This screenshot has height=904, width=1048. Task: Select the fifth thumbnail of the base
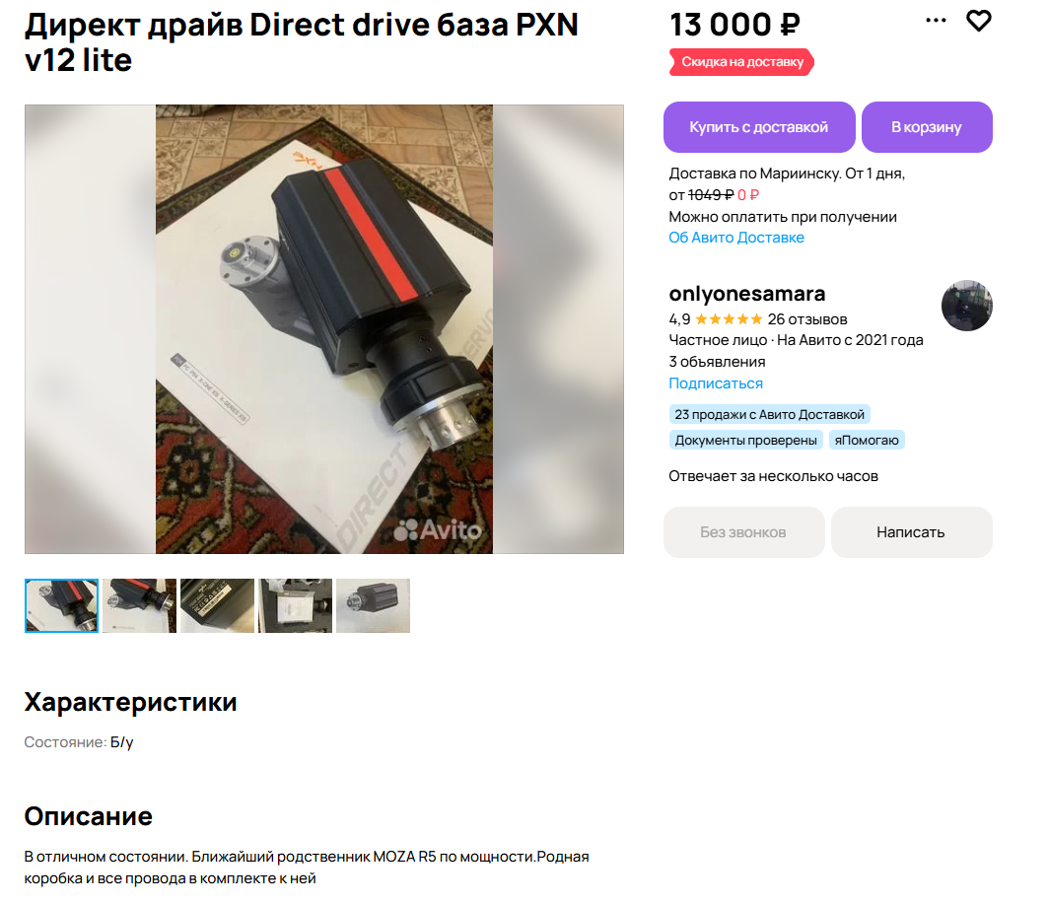click(373, 605)
